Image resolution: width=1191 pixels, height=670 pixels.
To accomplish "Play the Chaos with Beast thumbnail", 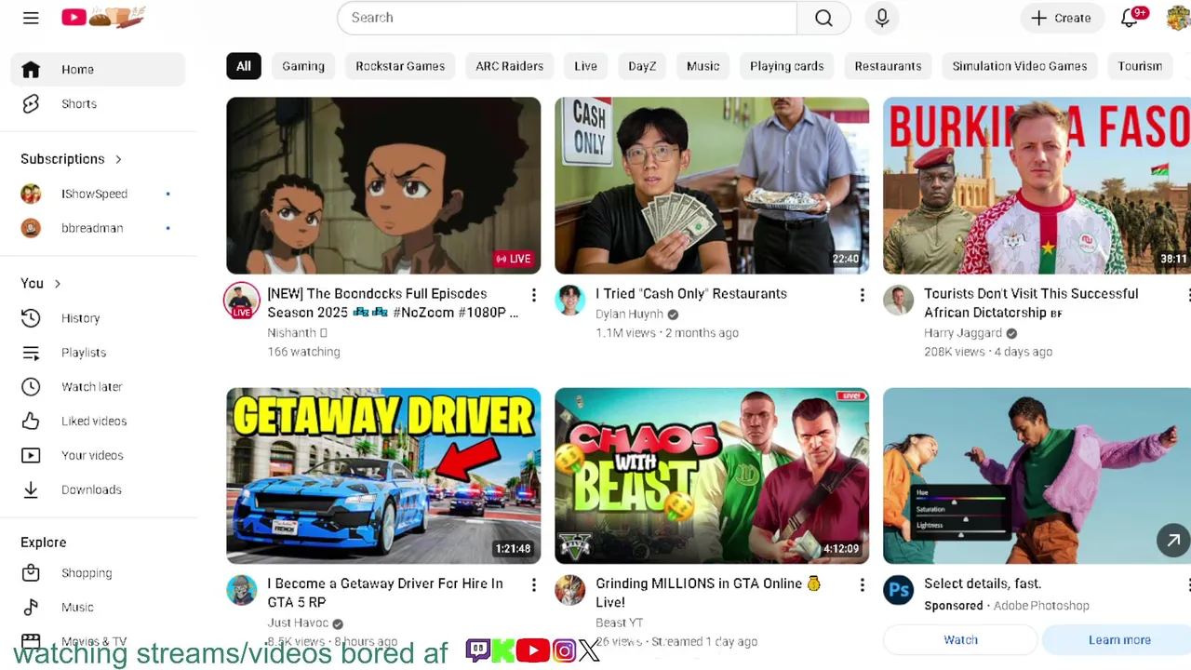I will [x=712, y=476].
